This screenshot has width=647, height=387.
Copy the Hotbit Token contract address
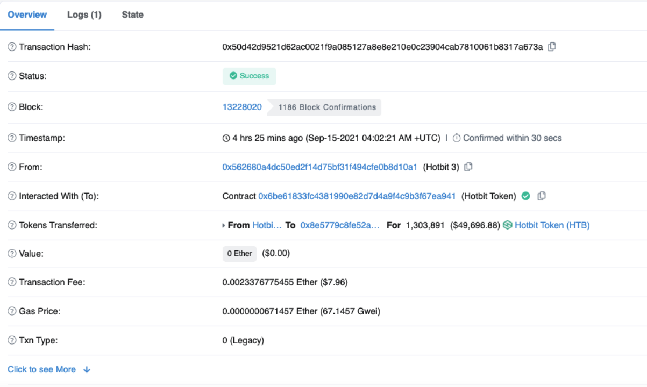[542, 196]
